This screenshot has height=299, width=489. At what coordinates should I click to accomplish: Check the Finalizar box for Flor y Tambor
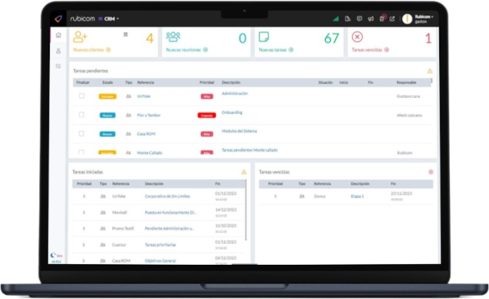pyautogui.click(x=81, y=115)
